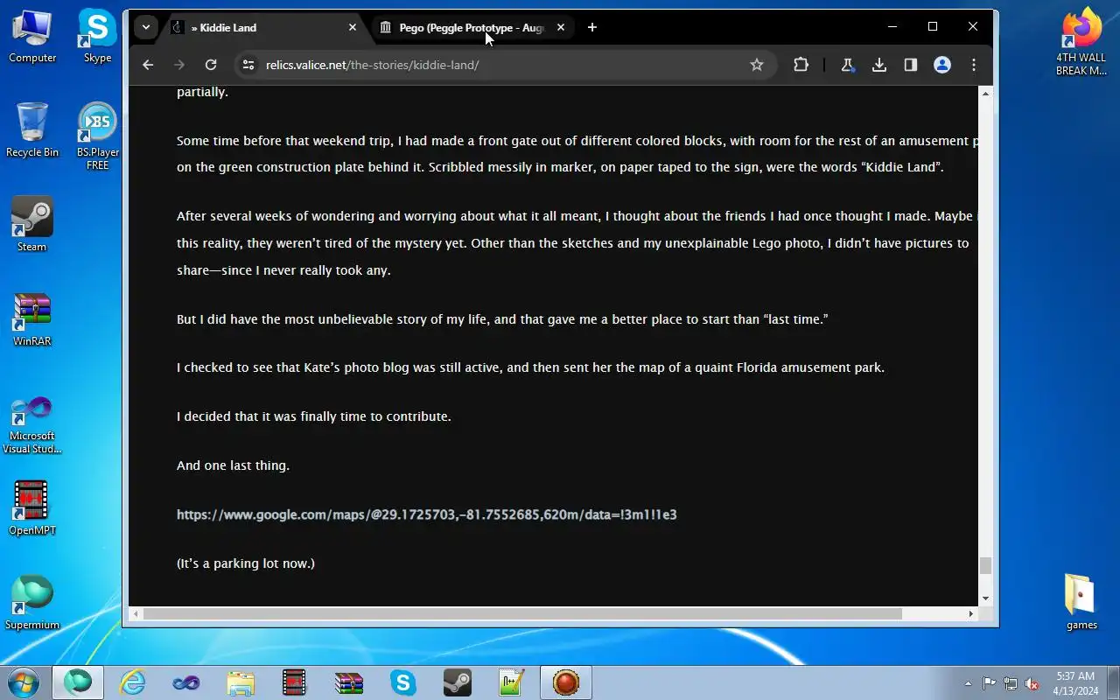The height and width of the screenshot is (700, 1120).
Task: Open the Notepad++ taskbar icon
Action: click(512, 682)
